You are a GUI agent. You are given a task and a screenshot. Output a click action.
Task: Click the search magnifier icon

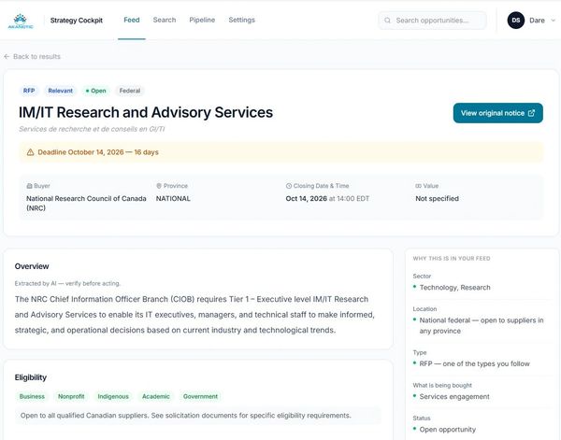click(x=387, y=21)
